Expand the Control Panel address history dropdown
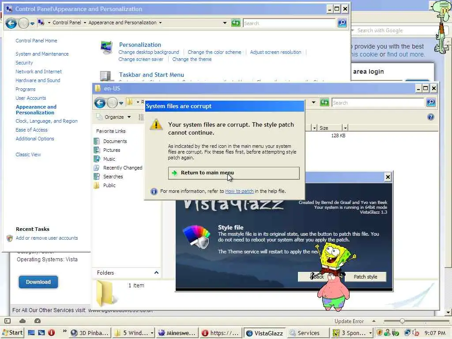The width and height of the screenshot is (452, 339). 225,23
